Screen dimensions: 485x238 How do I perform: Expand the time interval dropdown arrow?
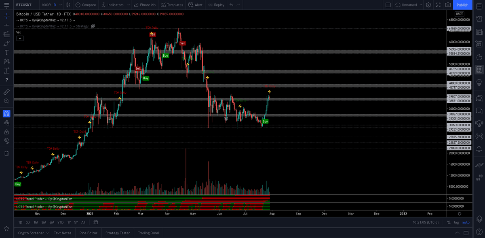[60, 5]
